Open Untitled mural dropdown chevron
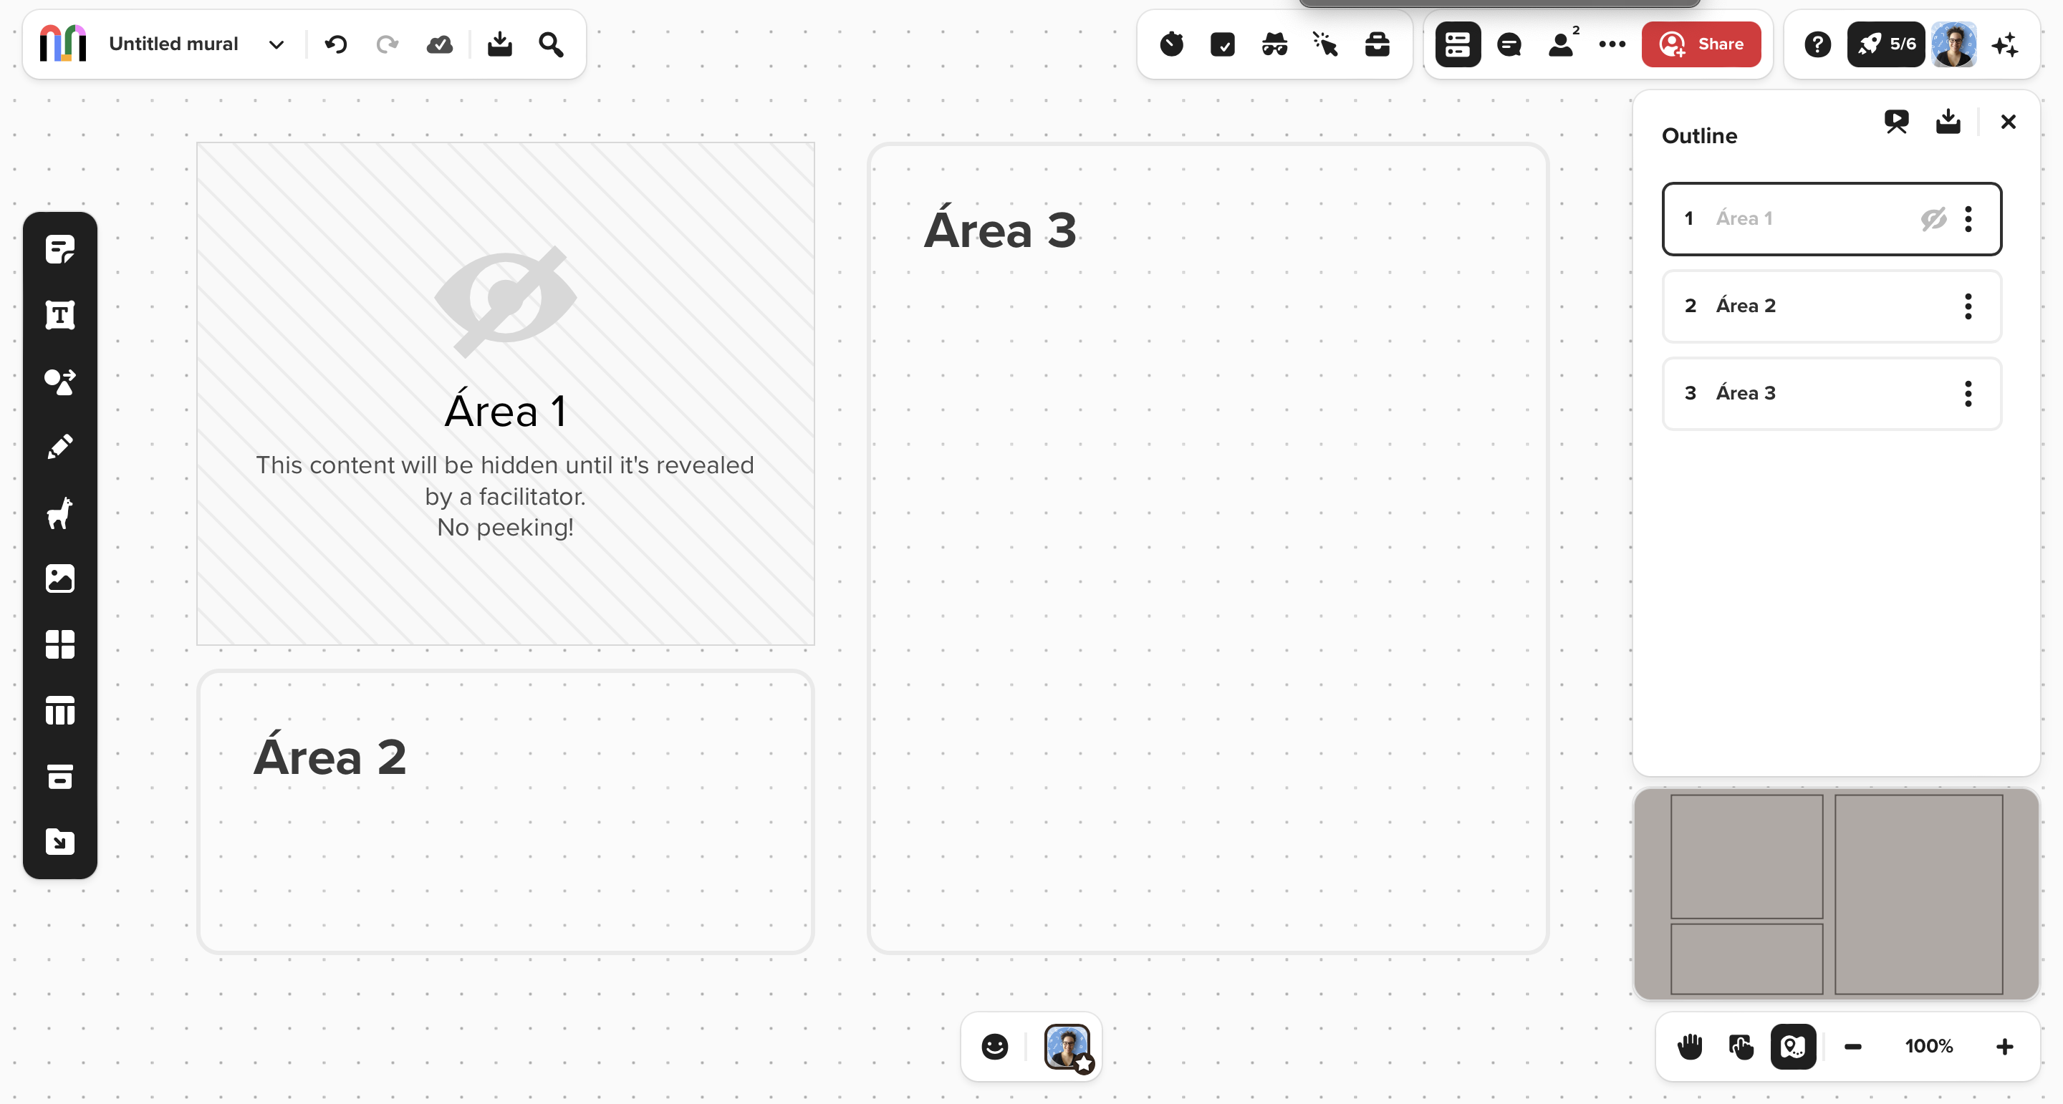Image resolution: width=2063 pixels, height=1104 pixels. [x=276, y=44]
